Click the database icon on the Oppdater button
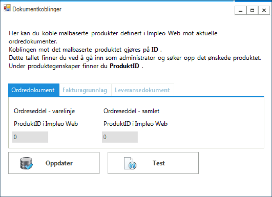The image size is (272, 197). (27, 163)
